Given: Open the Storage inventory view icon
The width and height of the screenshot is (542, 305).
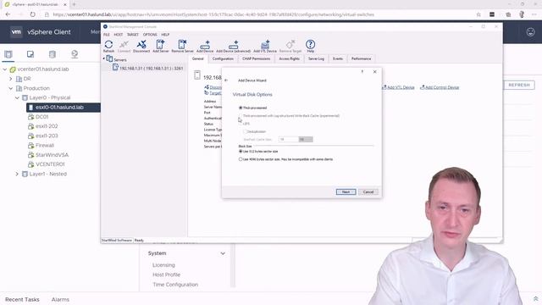Looking at the screenshot, I should 53,54.
